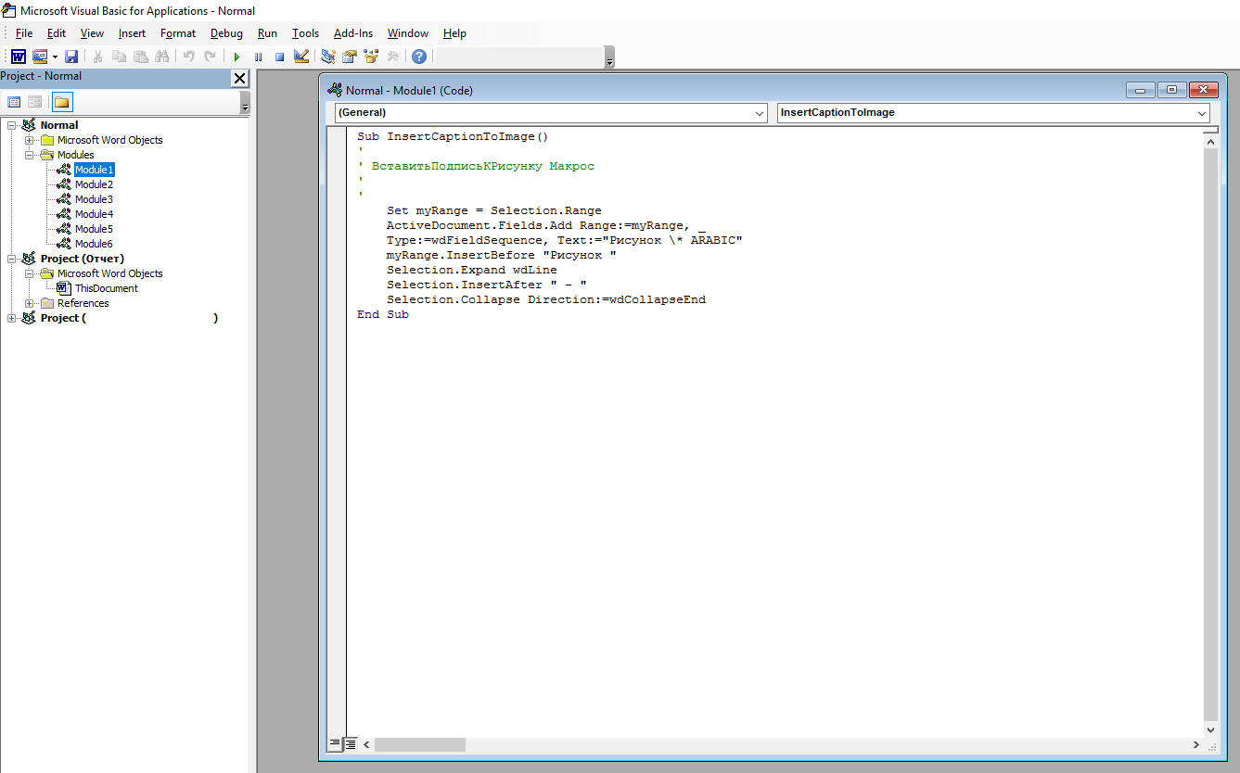Switch to Procedure View button

click(335, 744)
